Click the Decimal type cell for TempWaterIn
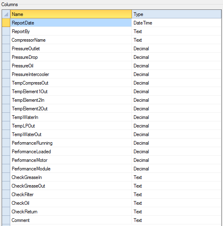Screen dimensions: 223x226 176,117
